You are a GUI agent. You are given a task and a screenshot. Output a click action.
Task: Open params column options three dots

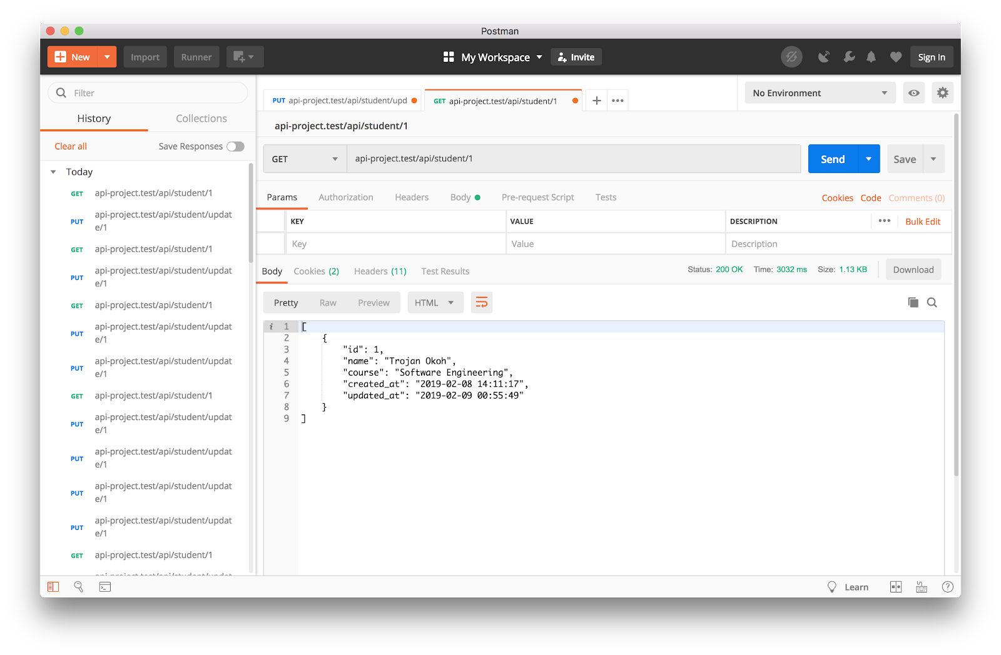[x=884, y=221]
